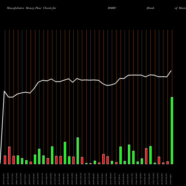The height and width of the screenshot is (186, 186).
Task: Click the "MunafaSutra Money Flow Charts for" title text
Action: tap(32, 8)
